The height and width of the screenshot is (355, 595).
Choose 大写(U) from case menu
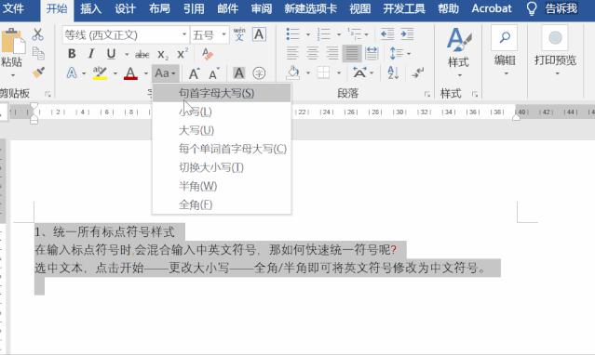tap(222, 130)
